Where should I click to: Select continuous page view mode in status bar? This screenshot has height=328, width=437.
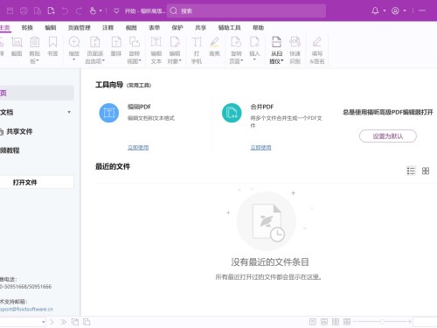tap(324, 322)
